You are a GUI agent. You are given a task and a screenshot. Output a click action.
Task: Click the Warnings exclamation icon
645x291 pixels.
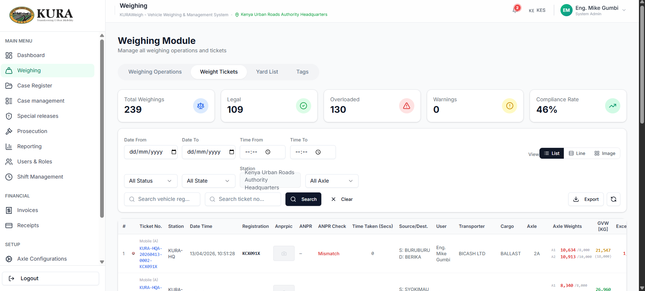[x=510, y=106]
